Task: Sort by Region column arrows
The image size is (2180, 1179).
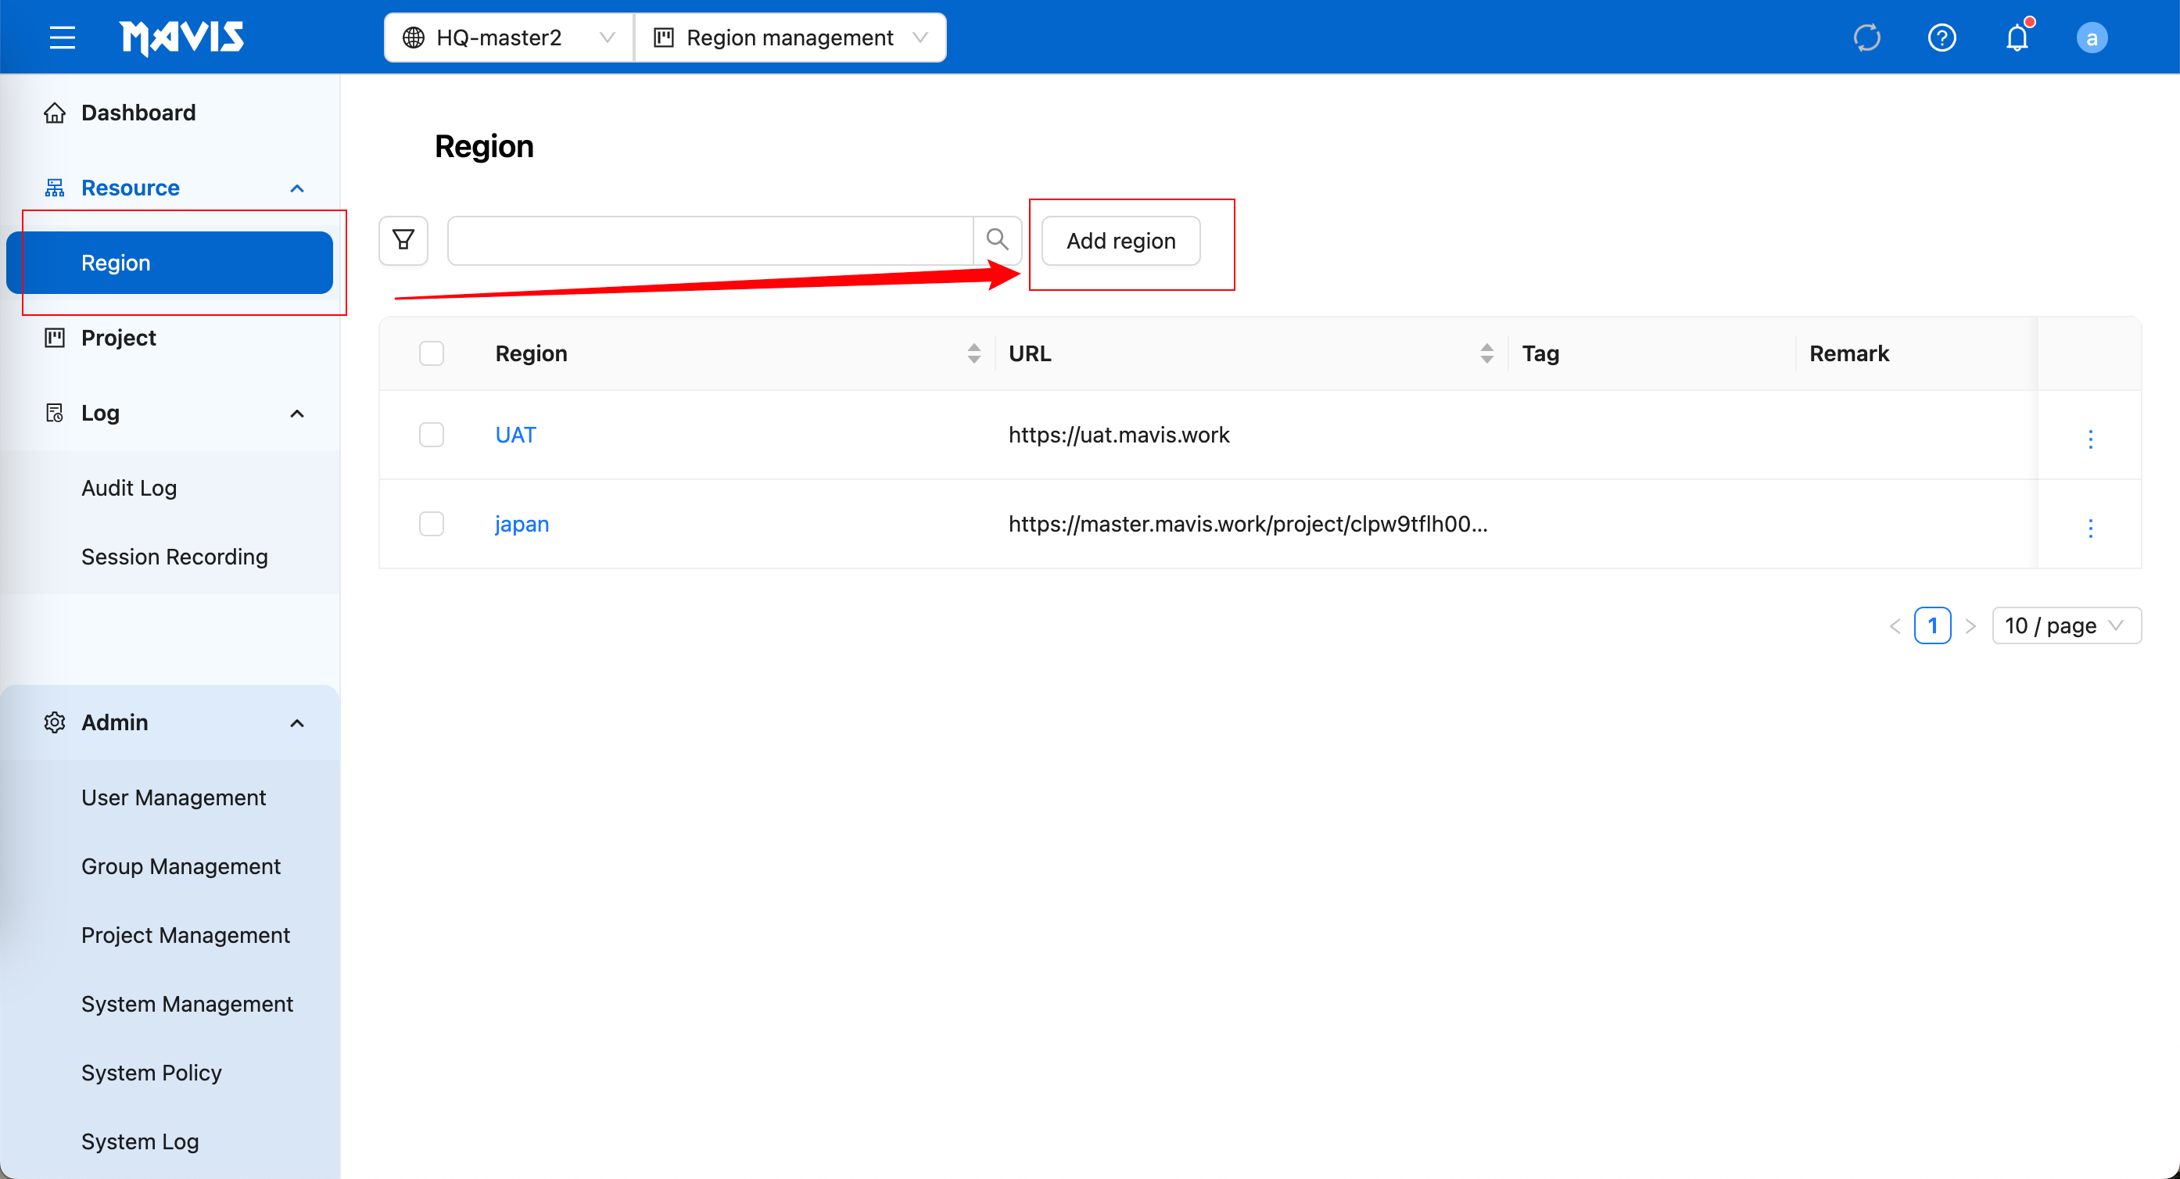Action: click(974, 353)
